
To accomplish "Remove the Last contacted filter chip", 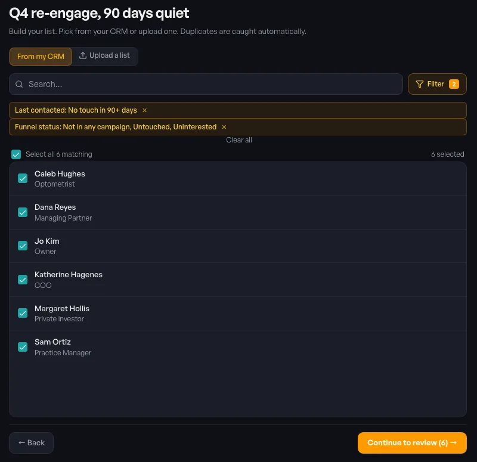I will pos(144,110).
